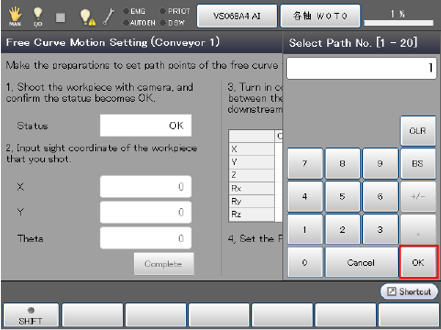
Task: Click the wrench tool icon
Action: coord(109,16)
